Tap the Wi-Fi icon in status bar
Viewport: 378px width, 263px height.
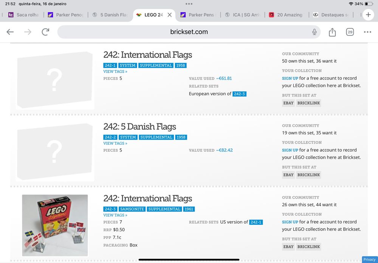click(x=351, y=4)
